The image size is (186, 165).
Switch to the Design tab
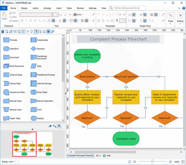(24, 8)
